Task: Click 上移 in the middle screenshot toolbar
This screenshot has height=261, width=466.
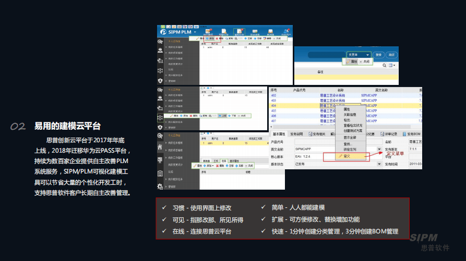Action: pyautogui.click(x=222, y=116)
